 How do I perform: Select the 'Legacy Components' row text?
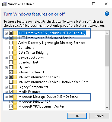point(33,87)
